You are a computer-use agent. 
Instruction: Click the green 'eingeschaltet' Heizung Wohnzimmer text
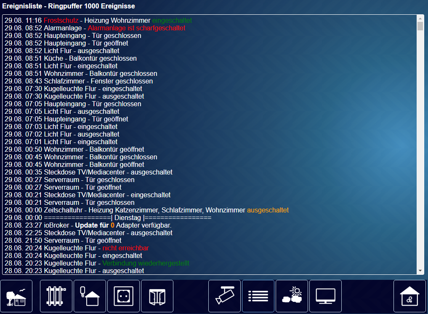click(x=172, y=21)
